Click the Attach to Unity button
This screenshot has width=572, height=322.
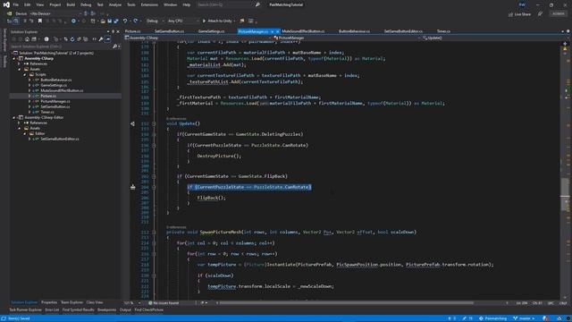[217, 21]
